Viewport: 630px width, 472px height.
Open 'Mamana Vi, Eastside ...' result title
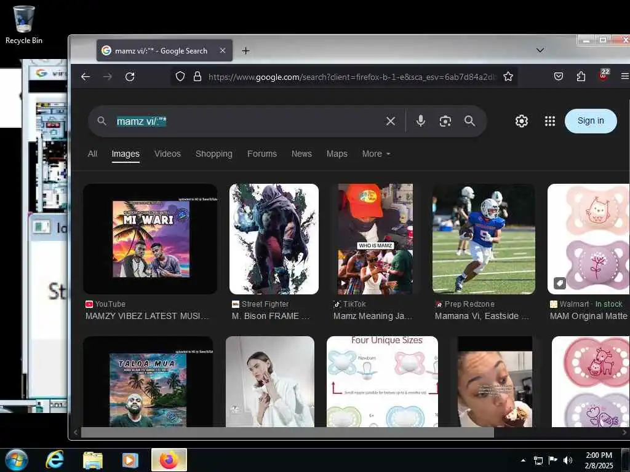[482, 317]
